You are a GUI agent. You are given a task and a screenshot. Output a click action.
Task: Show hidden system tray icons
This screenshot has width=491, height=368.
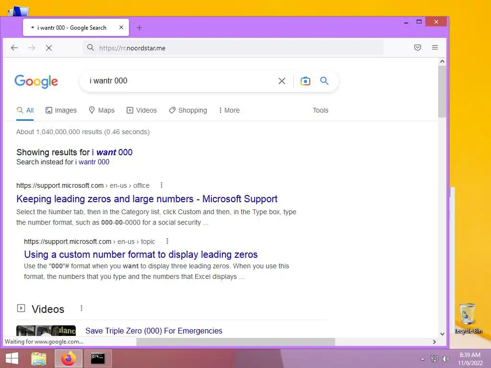(423, 359)
